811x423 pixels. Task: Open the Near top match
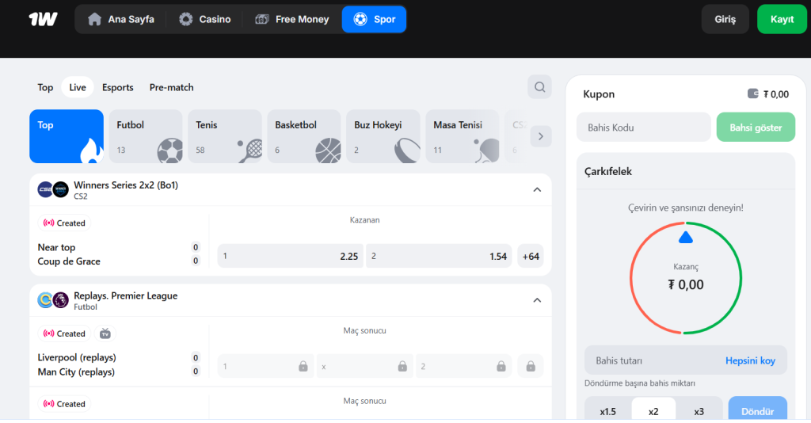pyautogui.click(x=56, y=248)
